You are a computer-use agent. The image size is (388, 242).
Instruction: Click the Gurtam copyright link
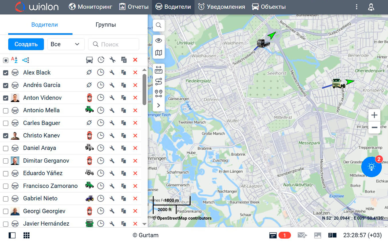pos(145,235)
